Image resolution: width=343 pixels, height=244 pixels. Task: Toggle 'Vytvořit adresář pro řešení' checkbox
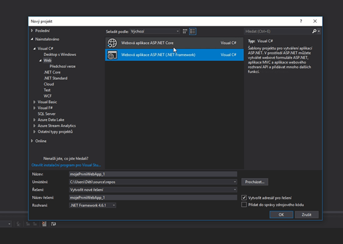click(244, 197)
